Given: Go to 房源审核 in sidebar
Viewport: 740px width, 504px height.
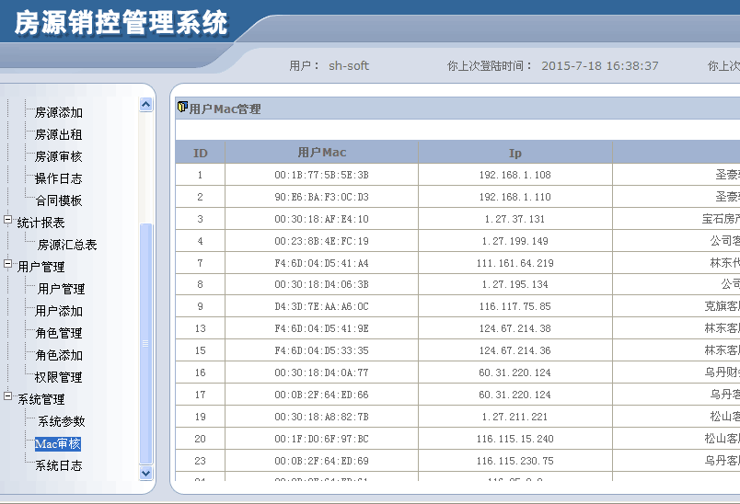Looking at the screenshot, I should click(59, 156).
